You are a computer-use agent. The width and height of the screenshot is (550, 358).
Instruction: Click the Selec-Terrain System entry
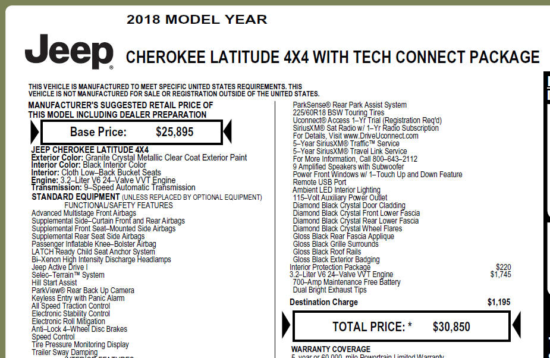tap(68, 275)
